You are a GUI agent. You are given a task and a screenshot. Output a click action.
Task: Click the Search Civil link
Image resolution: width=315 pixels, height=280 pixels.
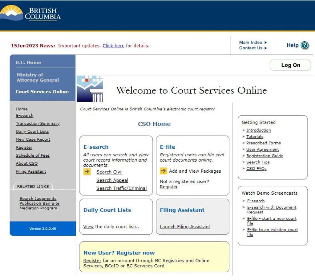point(109,172)
